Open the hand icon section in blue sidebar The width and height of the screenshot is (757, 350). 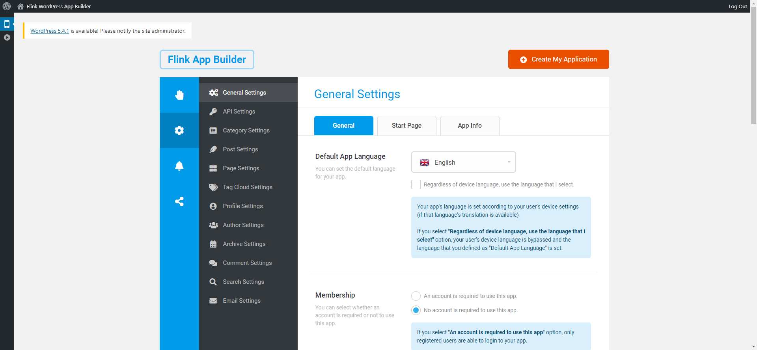(x=179, y=95)
